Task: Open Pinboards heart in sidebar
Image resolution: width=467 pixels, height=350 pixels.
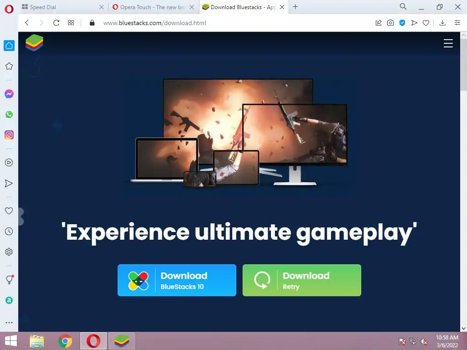Action: [9, 211]
